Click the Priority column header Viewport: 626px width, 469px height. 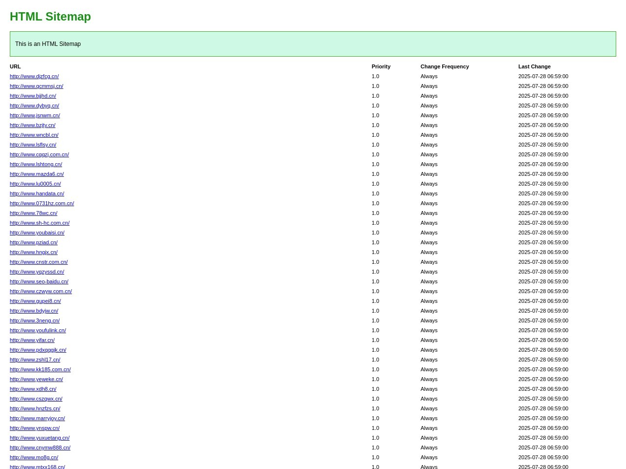point(381,66)
